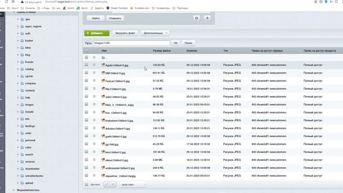This screenshot has height=193, width=343.
Task: Open the Клиенты bookmarks folder
Action: pos(27,8)
